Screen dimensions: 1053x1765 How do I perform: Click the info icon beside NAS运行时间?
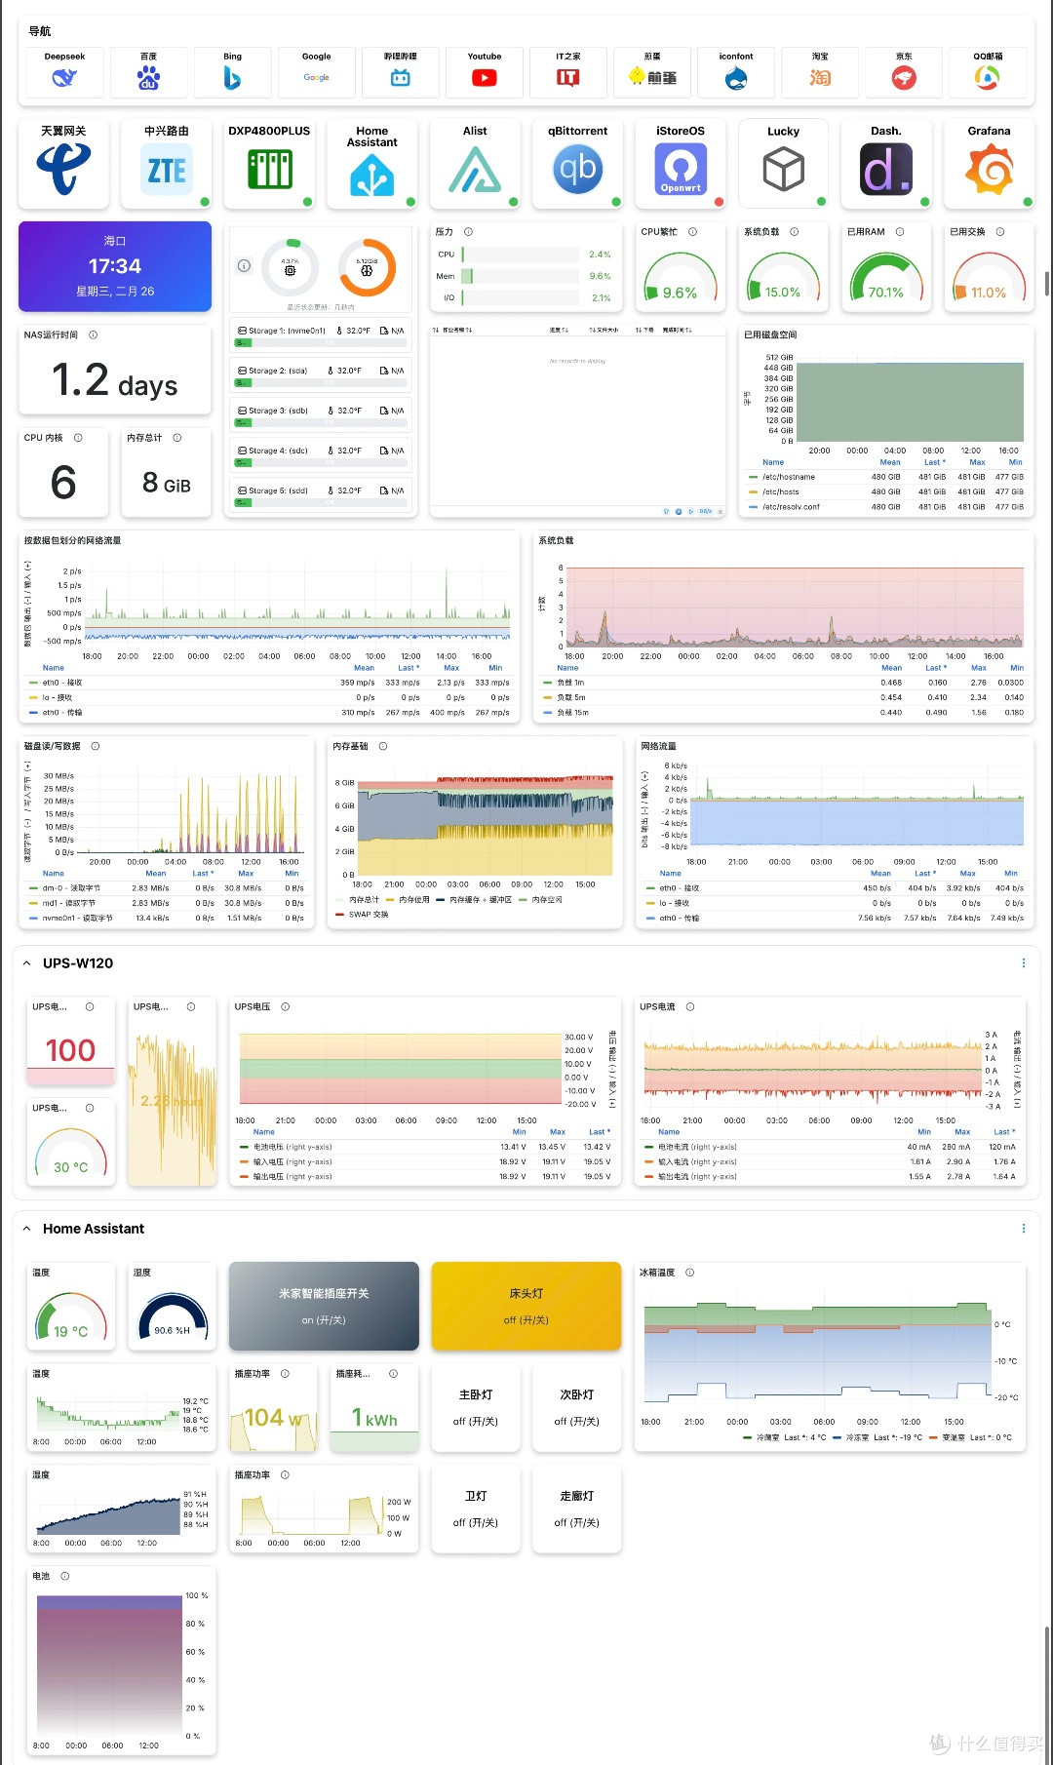click(93, 334)
